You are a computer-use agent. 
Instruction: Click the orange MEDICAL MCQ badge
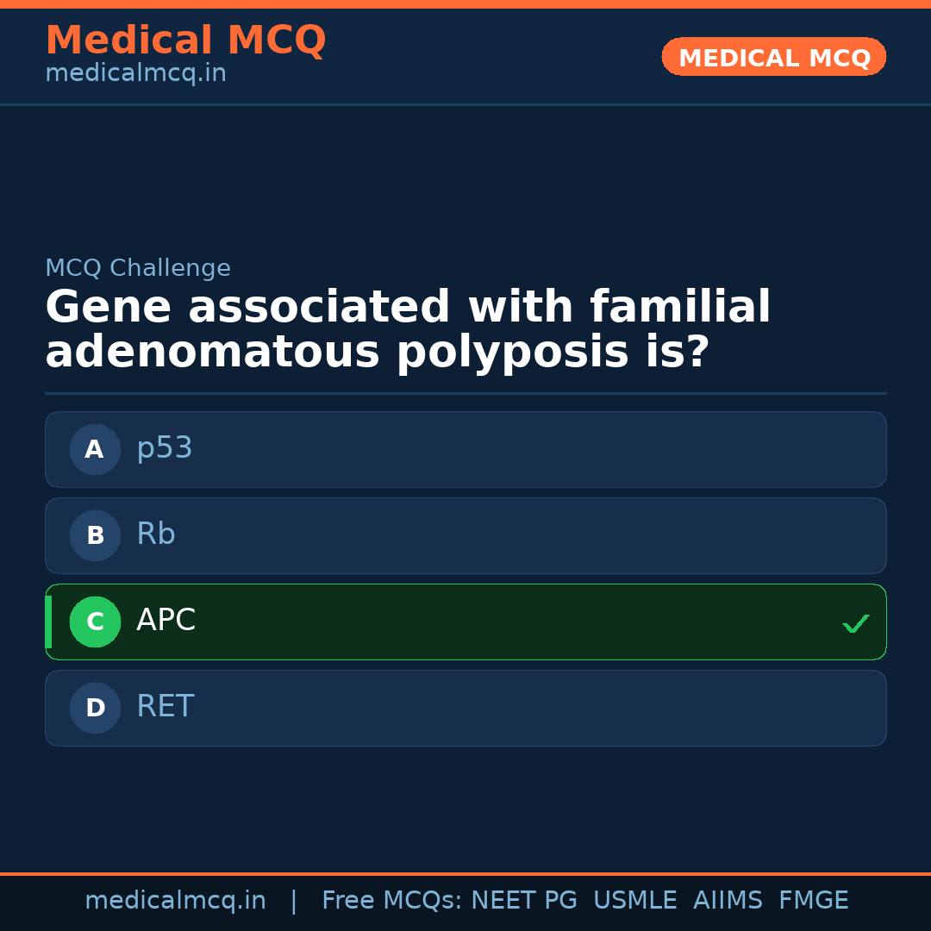pyautogui.click(x=773, y=57)
